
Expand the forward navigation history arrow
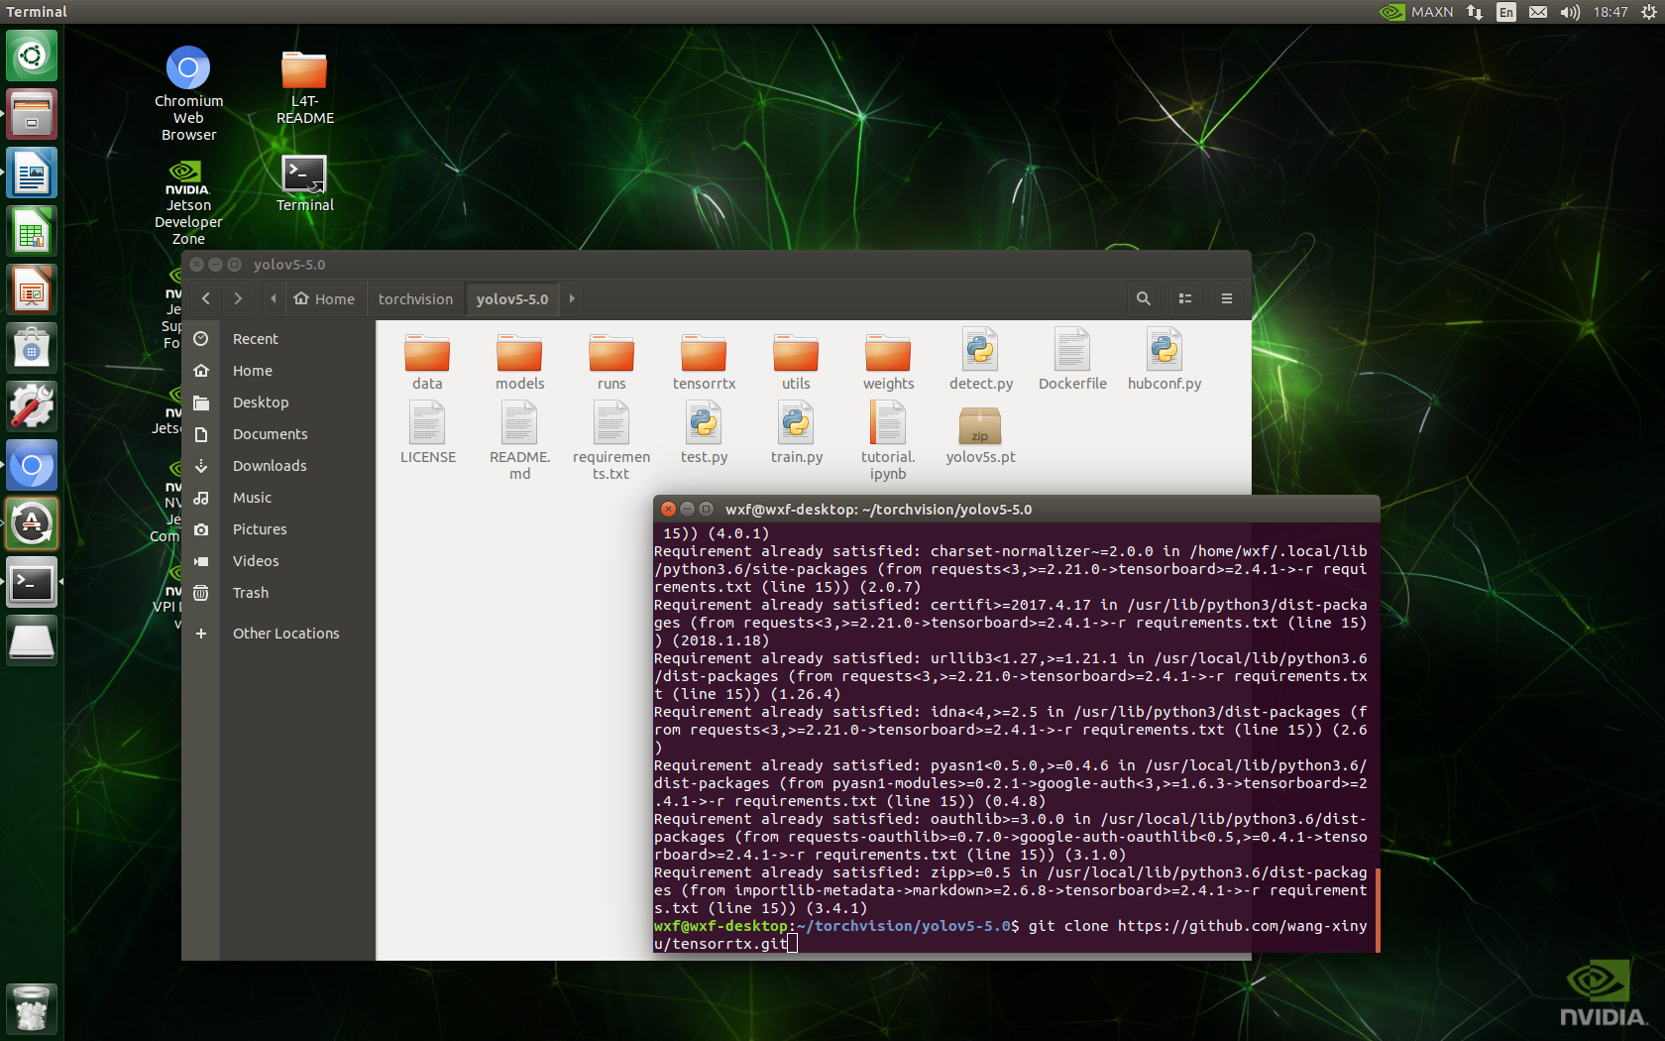click(238, 298)
